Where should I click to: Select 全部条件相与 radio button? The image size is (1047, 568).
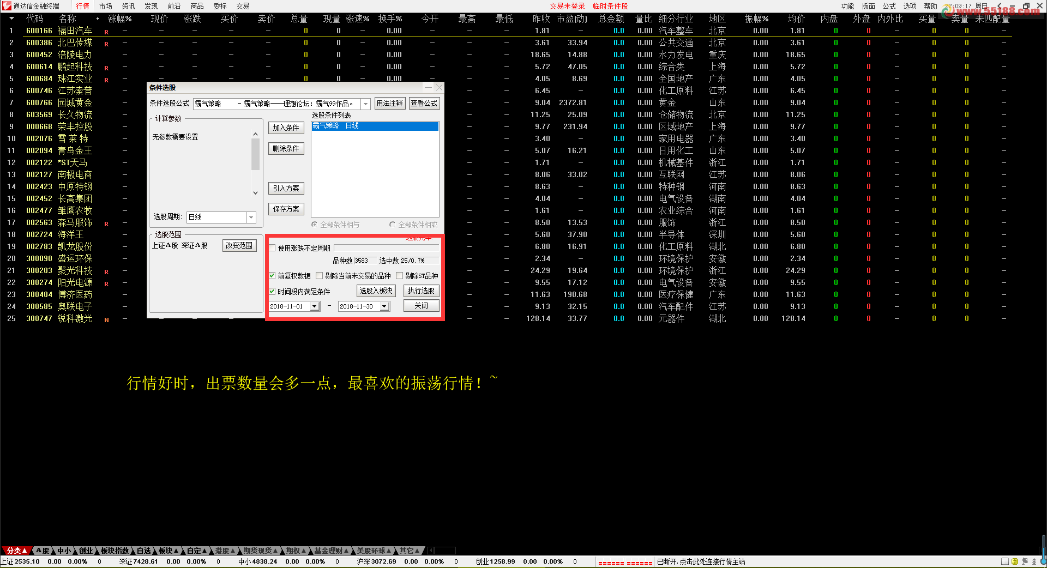tap(315, 225)
